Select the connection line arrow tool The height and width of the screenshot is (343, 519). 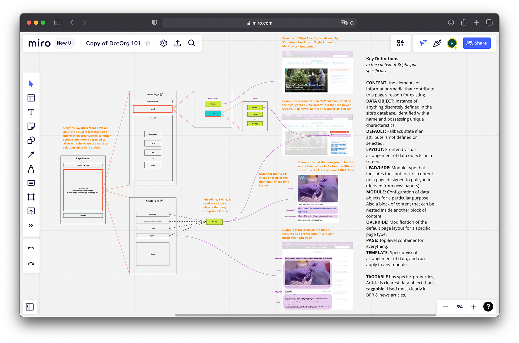click(x=31, y=154)
